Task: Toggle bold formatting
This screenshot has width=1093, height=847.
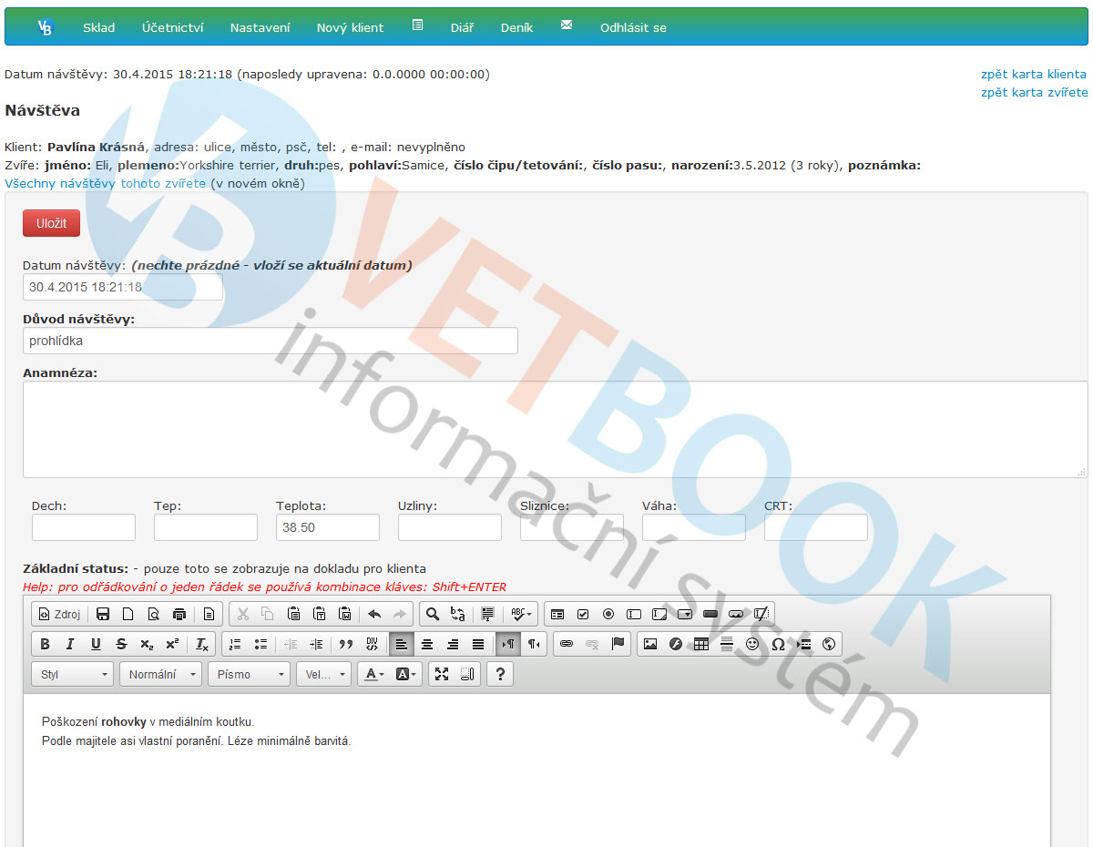Action: [45, 644]
